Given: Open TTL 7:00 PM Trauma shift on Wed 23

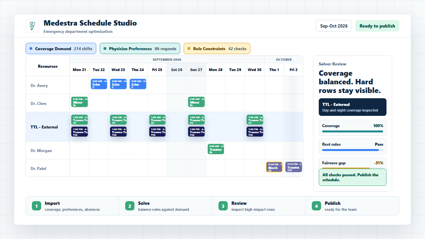Looking at the screenshot, I should point(118,132).
